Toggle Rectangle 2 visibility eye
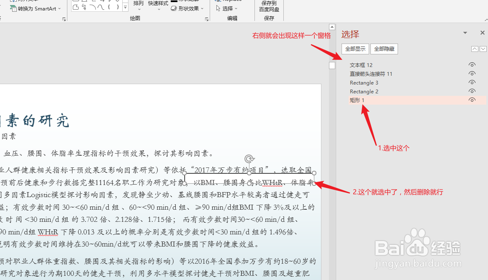The width and height of the screenshot is (488, 280). [x=472, y=91]
